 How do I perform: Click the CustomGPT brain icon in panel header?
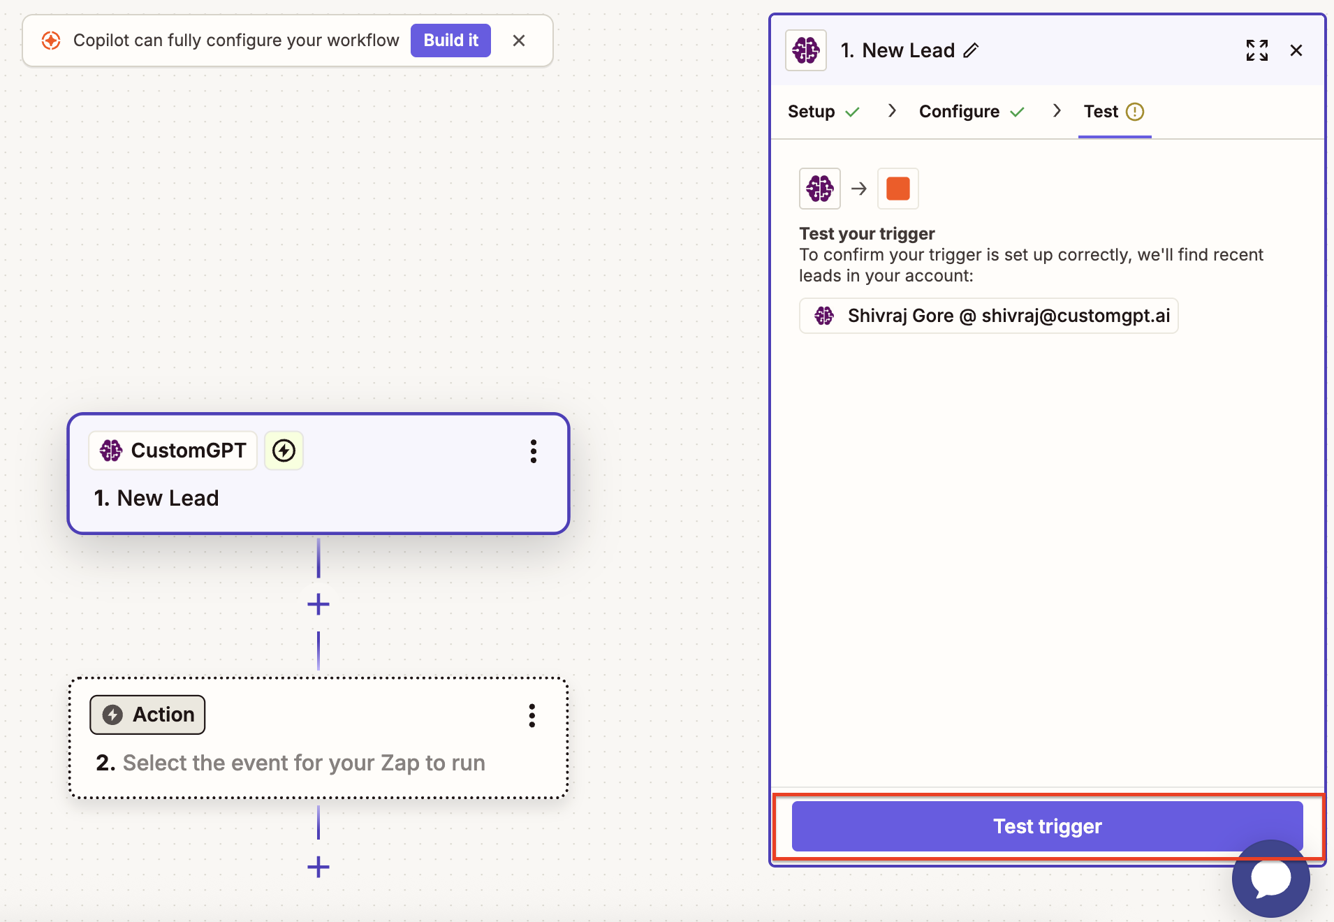[x=806, y=50]
